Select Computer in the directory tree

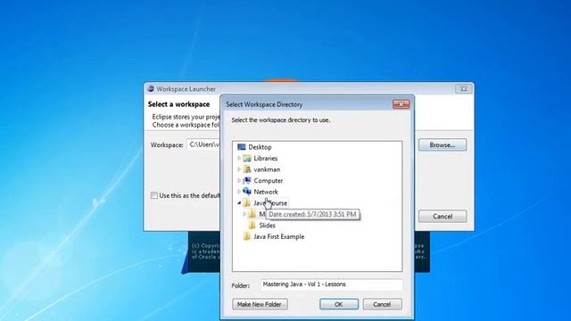[268, 181]
